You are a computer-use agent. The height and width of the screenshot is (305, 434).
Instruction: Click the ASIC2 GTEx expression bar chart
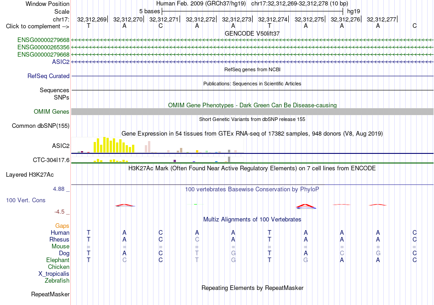click(158, 145)
